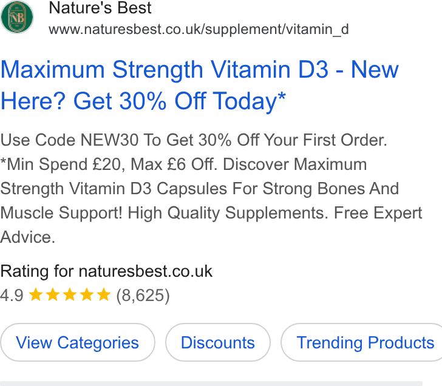
Task: Click the gray divider bar at the bottom
Action: coord(211,384)
